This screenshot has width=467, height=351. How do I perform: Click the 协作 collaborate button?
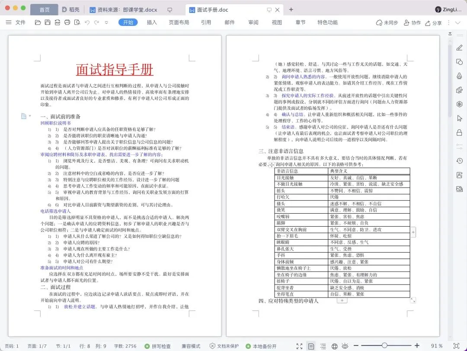click(412, 22)
